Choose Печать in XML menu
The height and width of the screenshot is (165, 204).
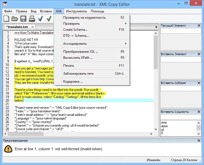point(96,66)
